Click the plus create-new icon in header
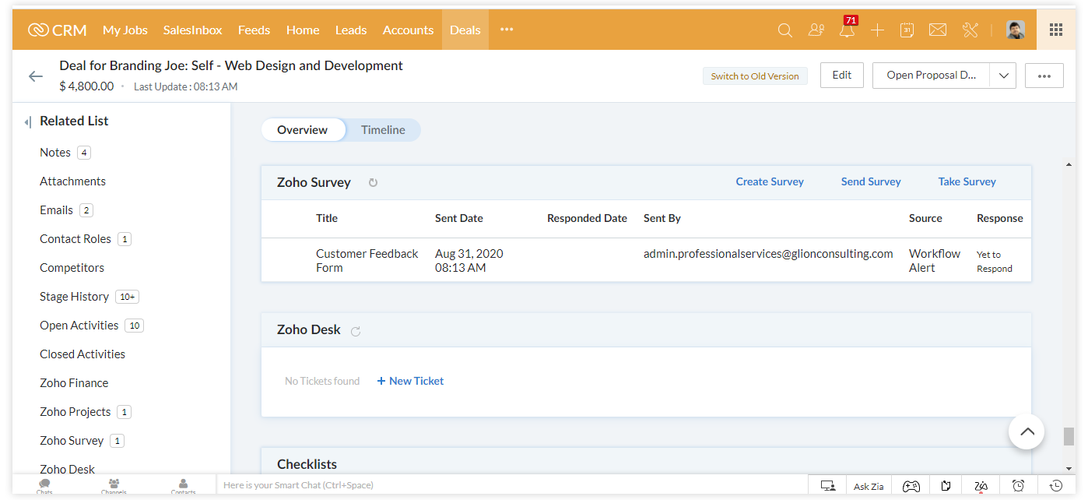The width and height of the screenshot is (1088, 500). point(877,30)
